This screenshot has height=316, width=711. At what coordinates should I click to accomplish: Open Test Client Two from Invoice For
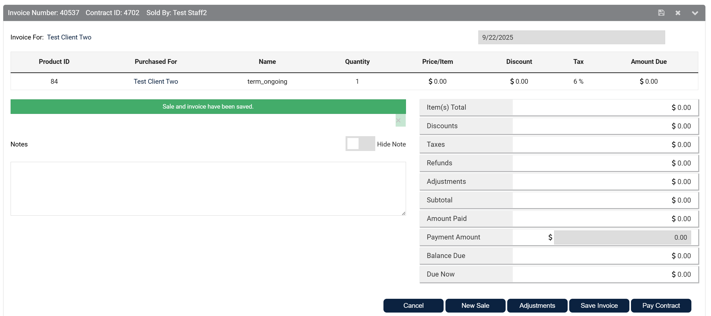69,37
